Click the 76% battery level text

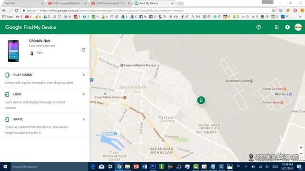tap(39, 53)
